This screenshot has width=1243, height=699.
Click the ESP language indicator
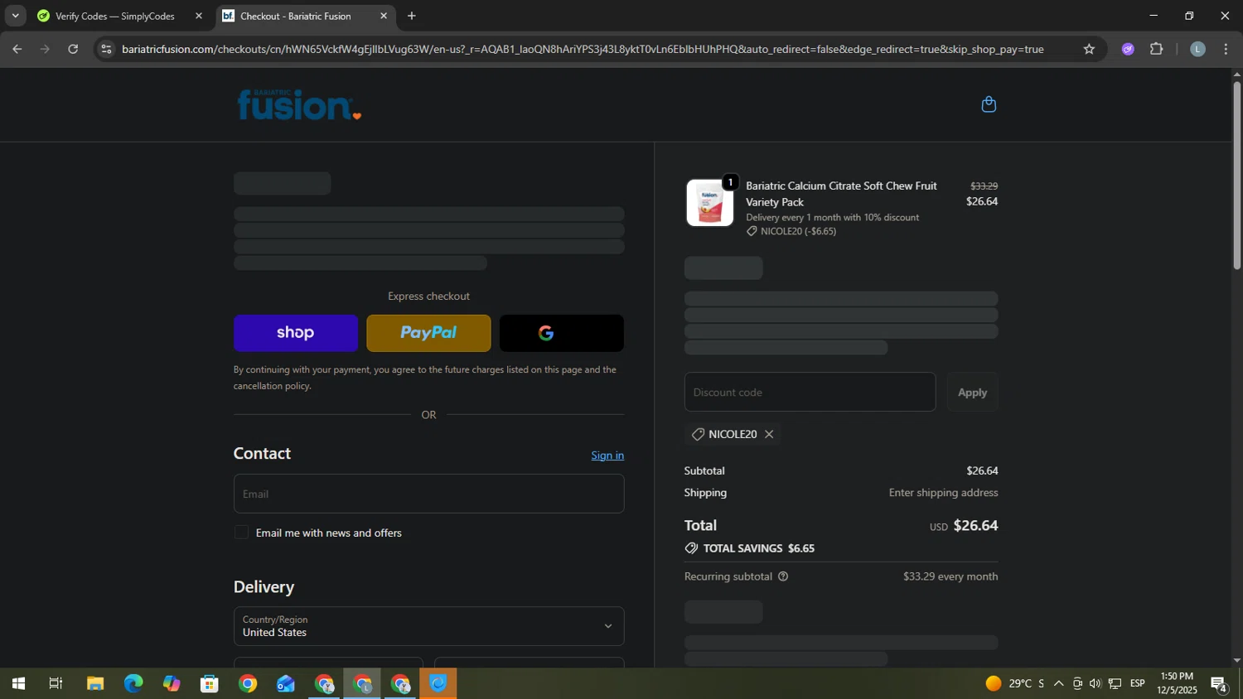coord(1138,684)
